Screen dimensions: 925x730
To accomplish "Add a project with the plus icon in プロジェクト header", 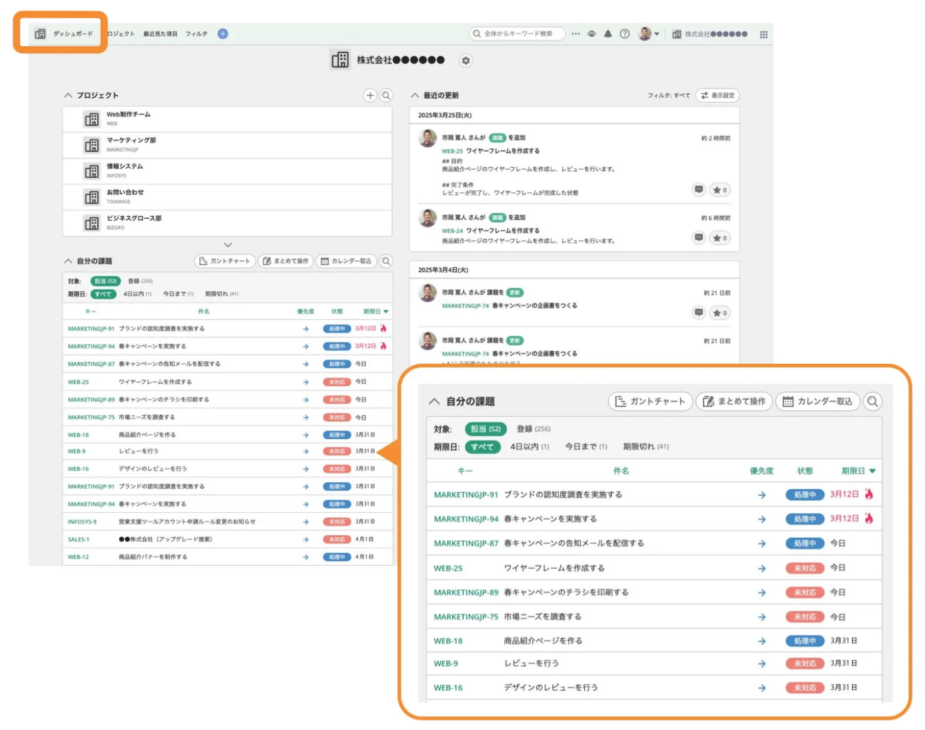I will [x=370, y=95].
